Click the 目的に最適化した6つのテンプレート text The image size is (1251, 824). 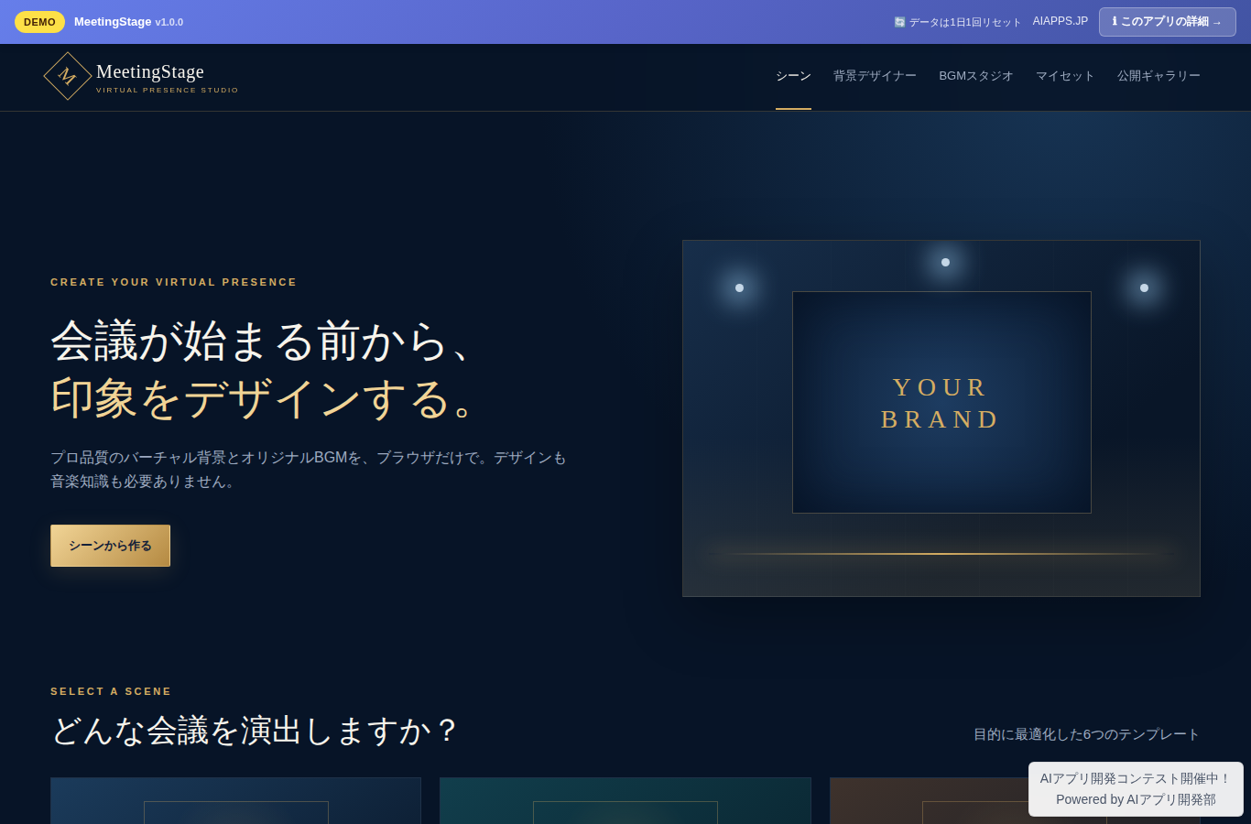pos(1086,734)
